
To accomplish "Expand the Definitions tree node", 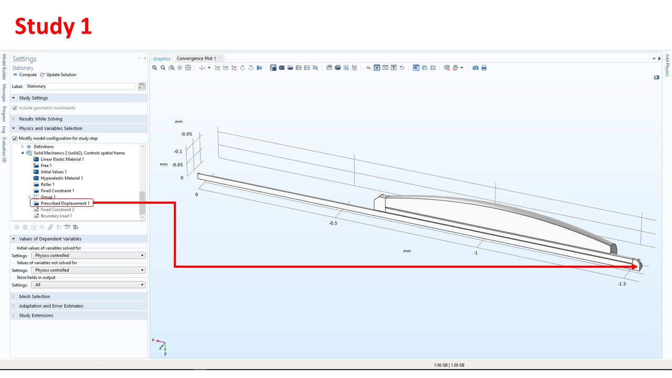I will (x=23, y=147).
